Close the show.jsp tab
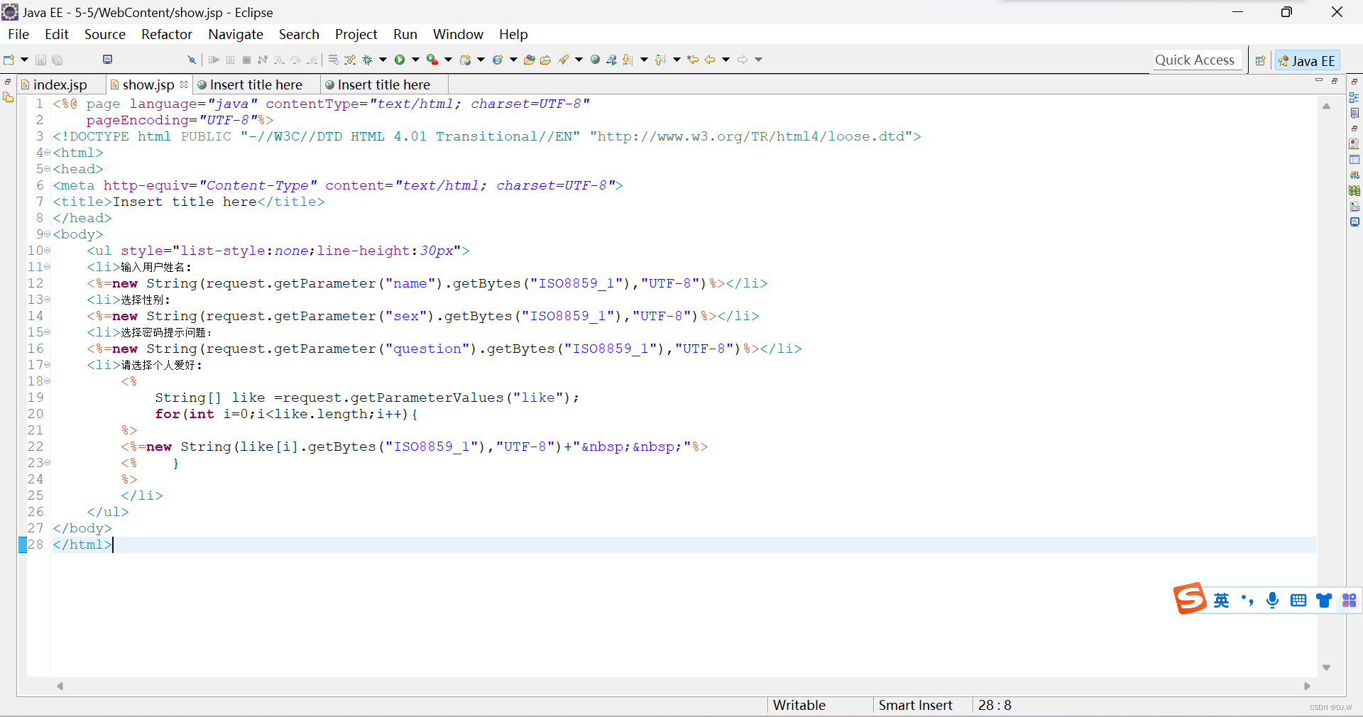Screen dimensions: 1363x717 pos(184,84)
